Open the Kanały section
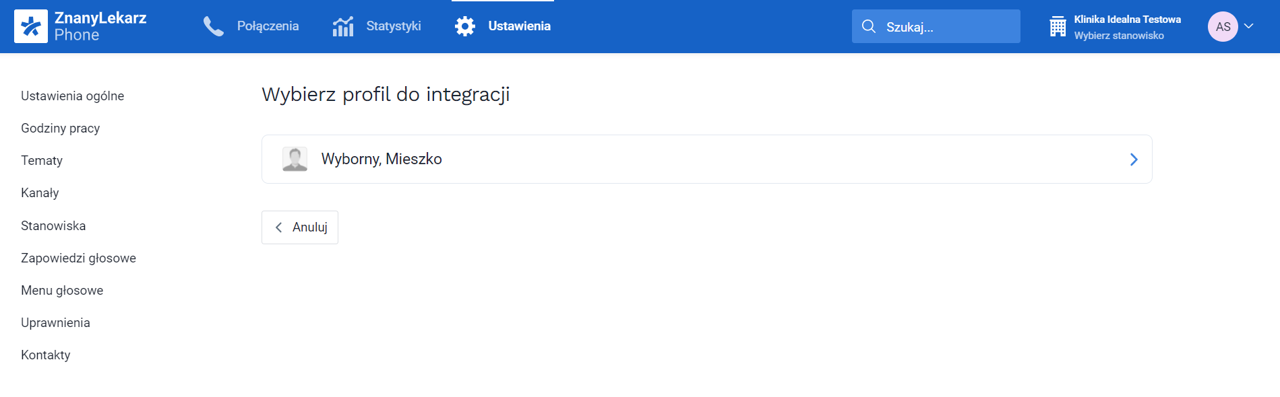This screenshot has width=1280, height=397. coord(39,192)
